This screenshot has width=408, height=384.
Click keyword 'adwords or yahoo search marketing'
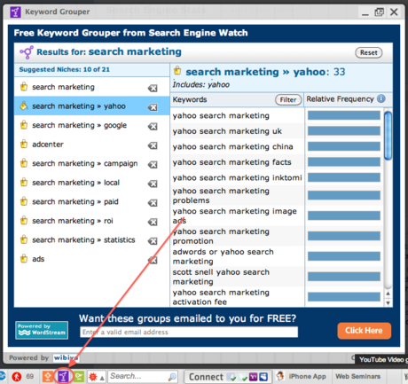click(223, 256)
